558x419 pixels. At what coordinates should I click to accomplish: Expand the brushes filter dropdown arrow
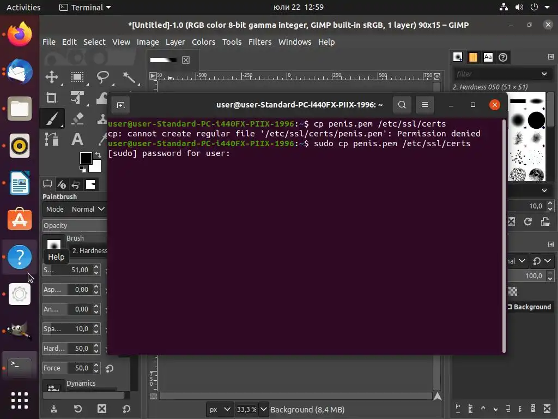click(x=544, y=74)
